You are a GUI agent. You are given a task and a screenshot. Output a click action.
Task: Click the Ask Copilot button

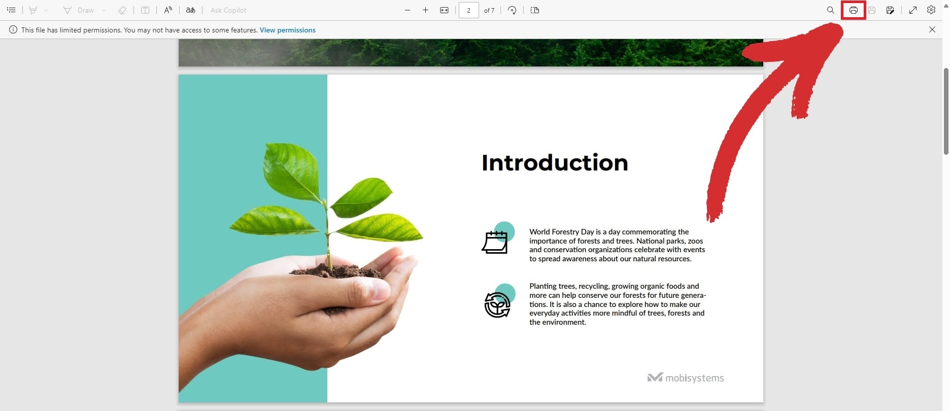pyautogui.click(x=228, y=10)
